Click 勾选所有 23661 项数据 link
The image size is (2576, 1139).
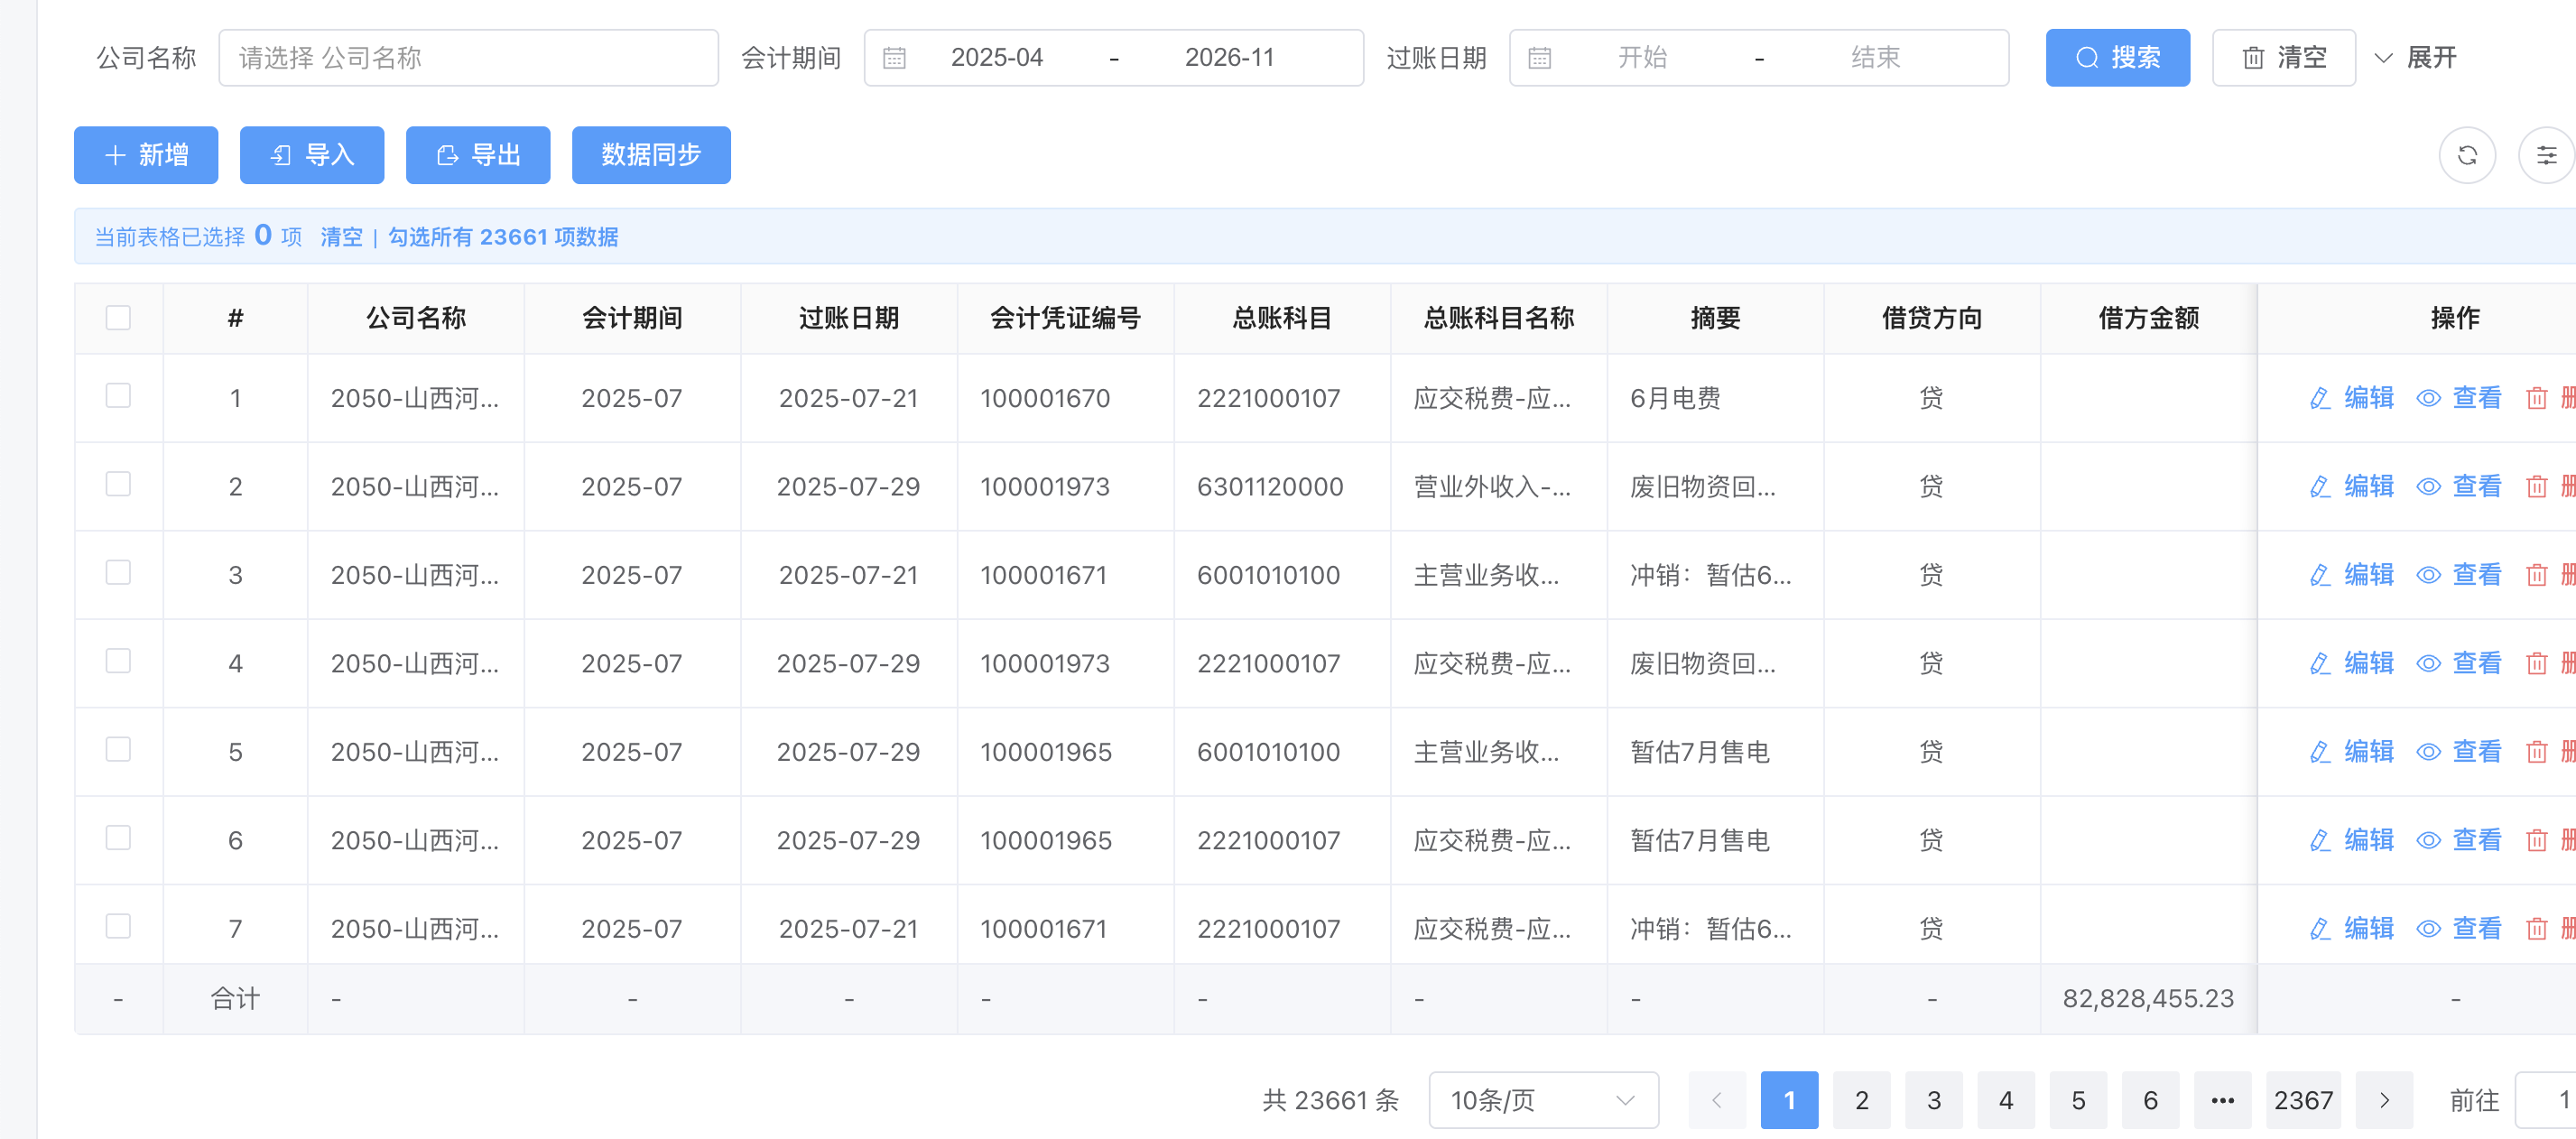click(503, 237)
